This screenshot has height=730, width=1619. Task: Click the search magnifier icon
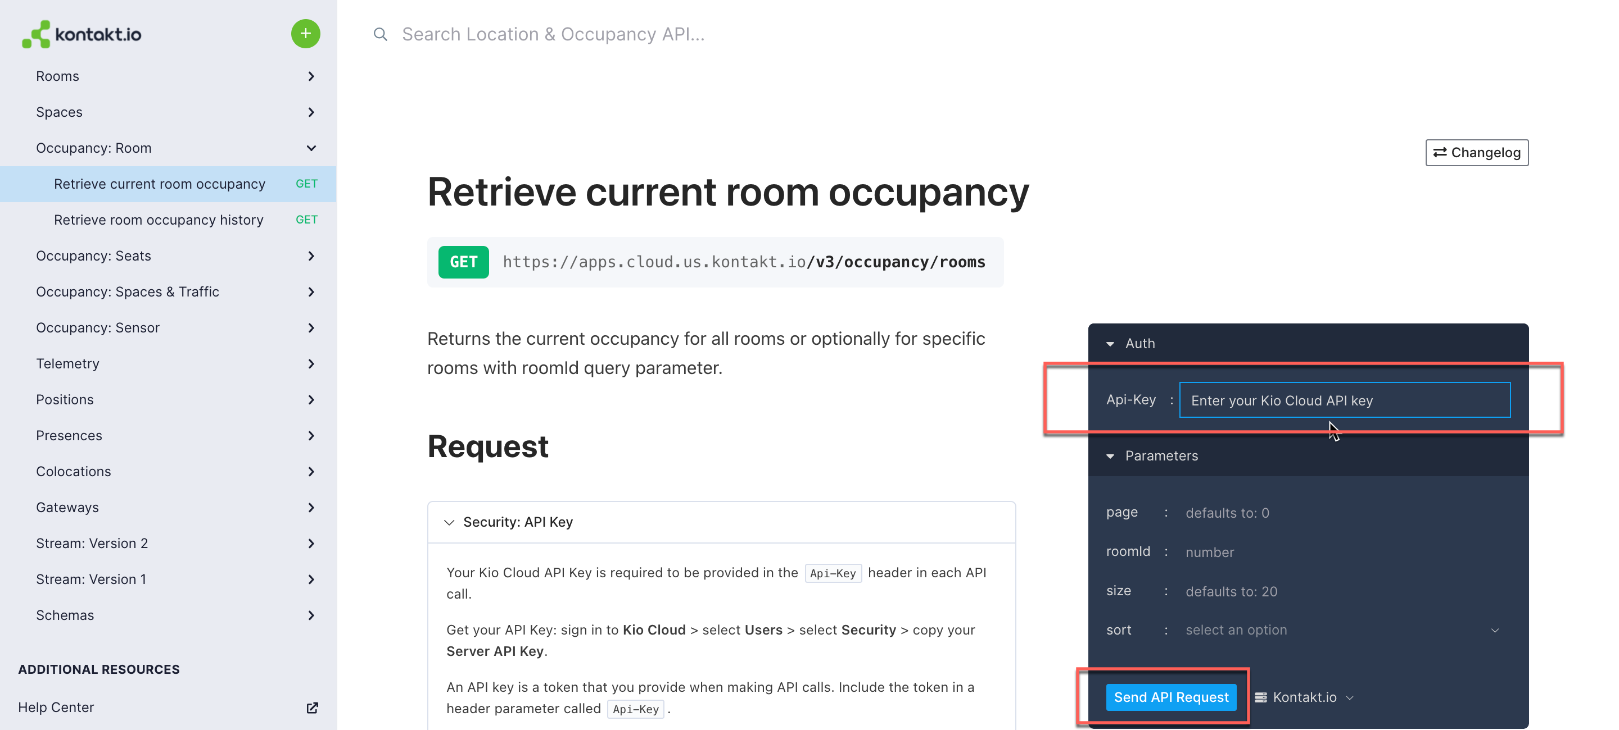380,34
